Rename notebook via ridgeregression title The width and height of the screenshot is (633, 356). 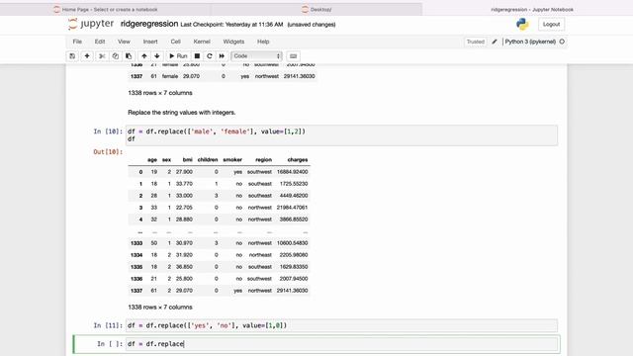point(149,24)
